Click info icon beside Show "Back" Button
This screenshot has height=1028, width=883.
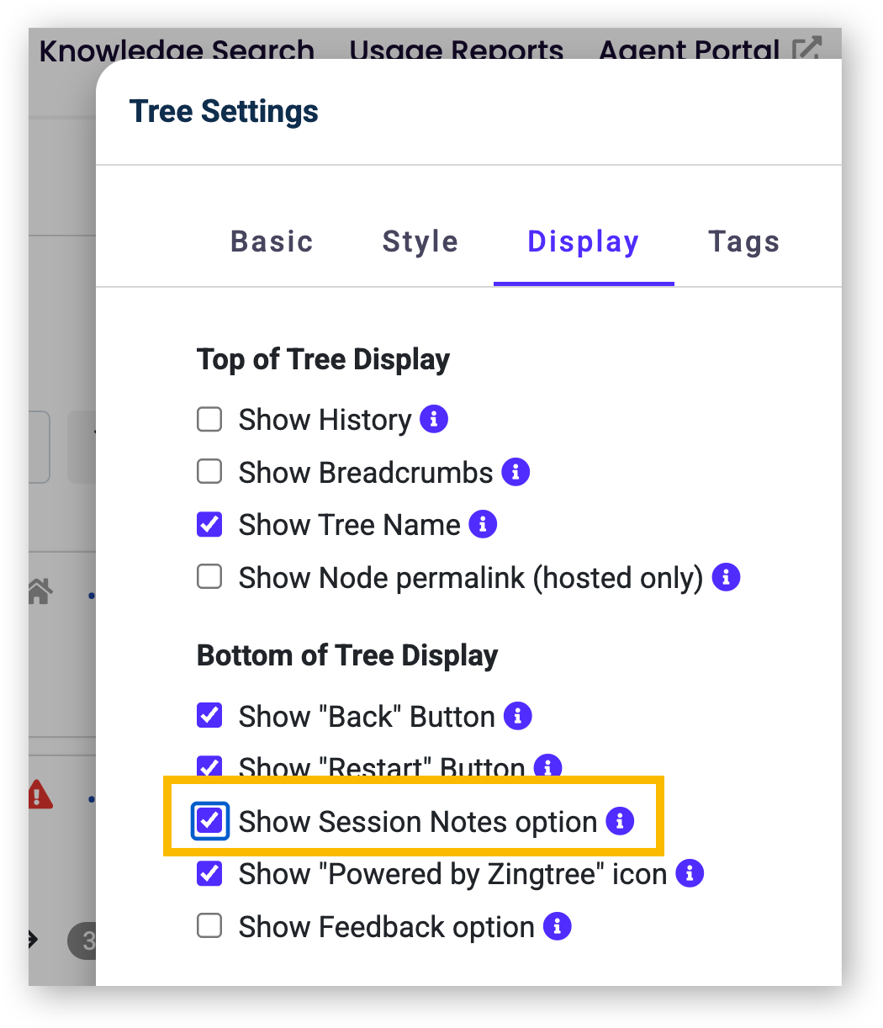[x=518, y=716]
